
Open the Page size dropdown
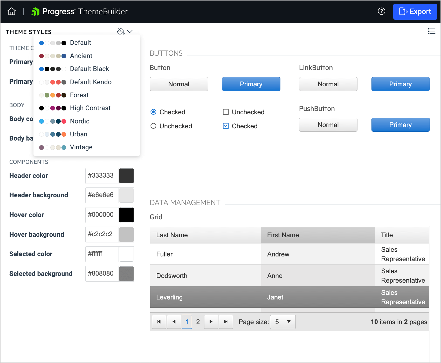coord(282,322)
